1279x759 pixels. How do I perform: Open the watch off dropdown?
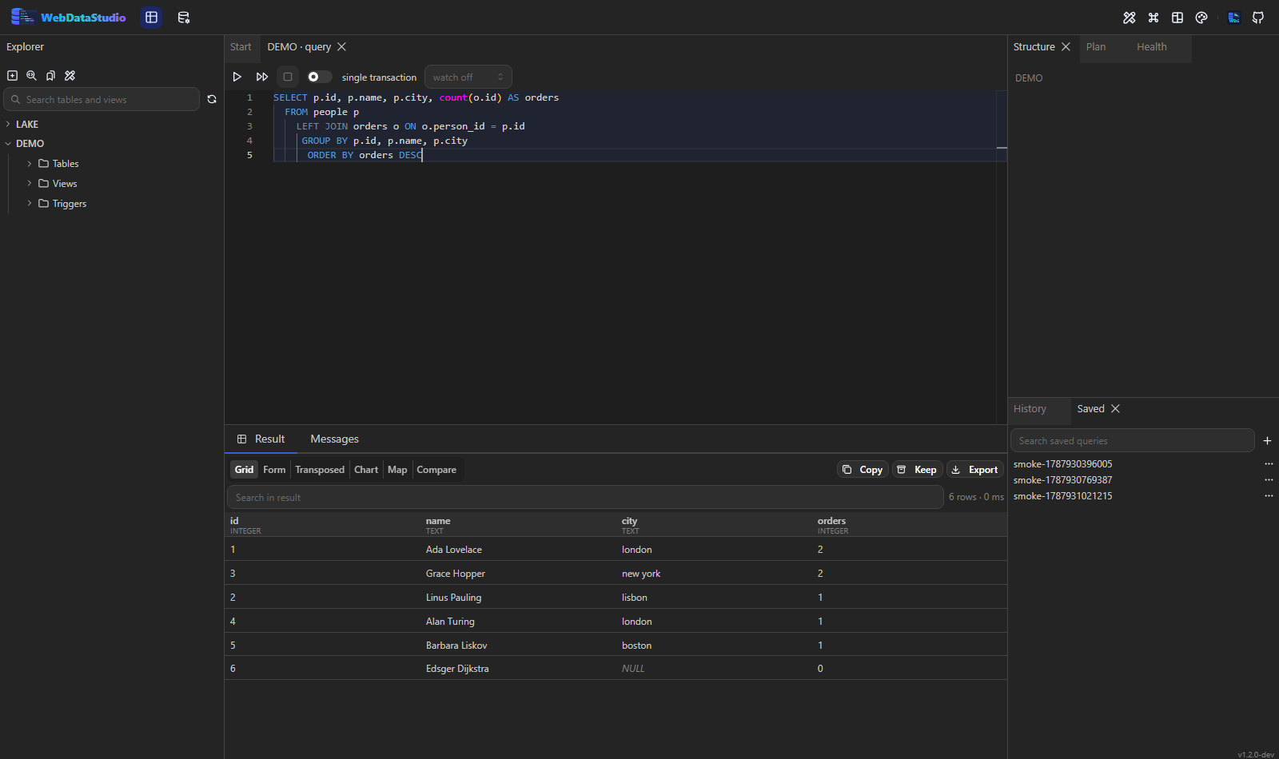(468, 77)
